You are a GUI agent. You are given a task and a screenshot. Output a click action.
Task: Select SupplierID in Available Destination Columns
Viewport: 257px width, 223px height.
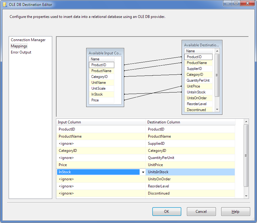click(194, 69)
